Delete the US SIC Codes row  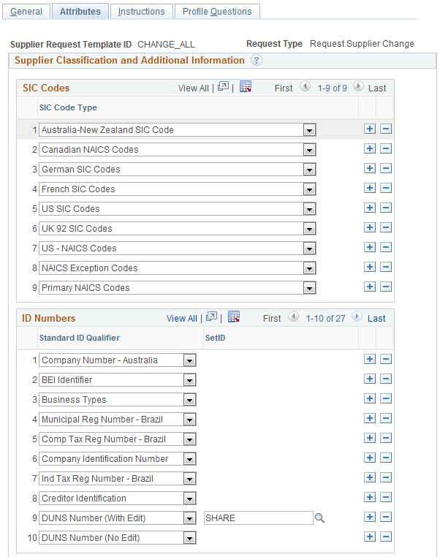[x=386, y=208]
